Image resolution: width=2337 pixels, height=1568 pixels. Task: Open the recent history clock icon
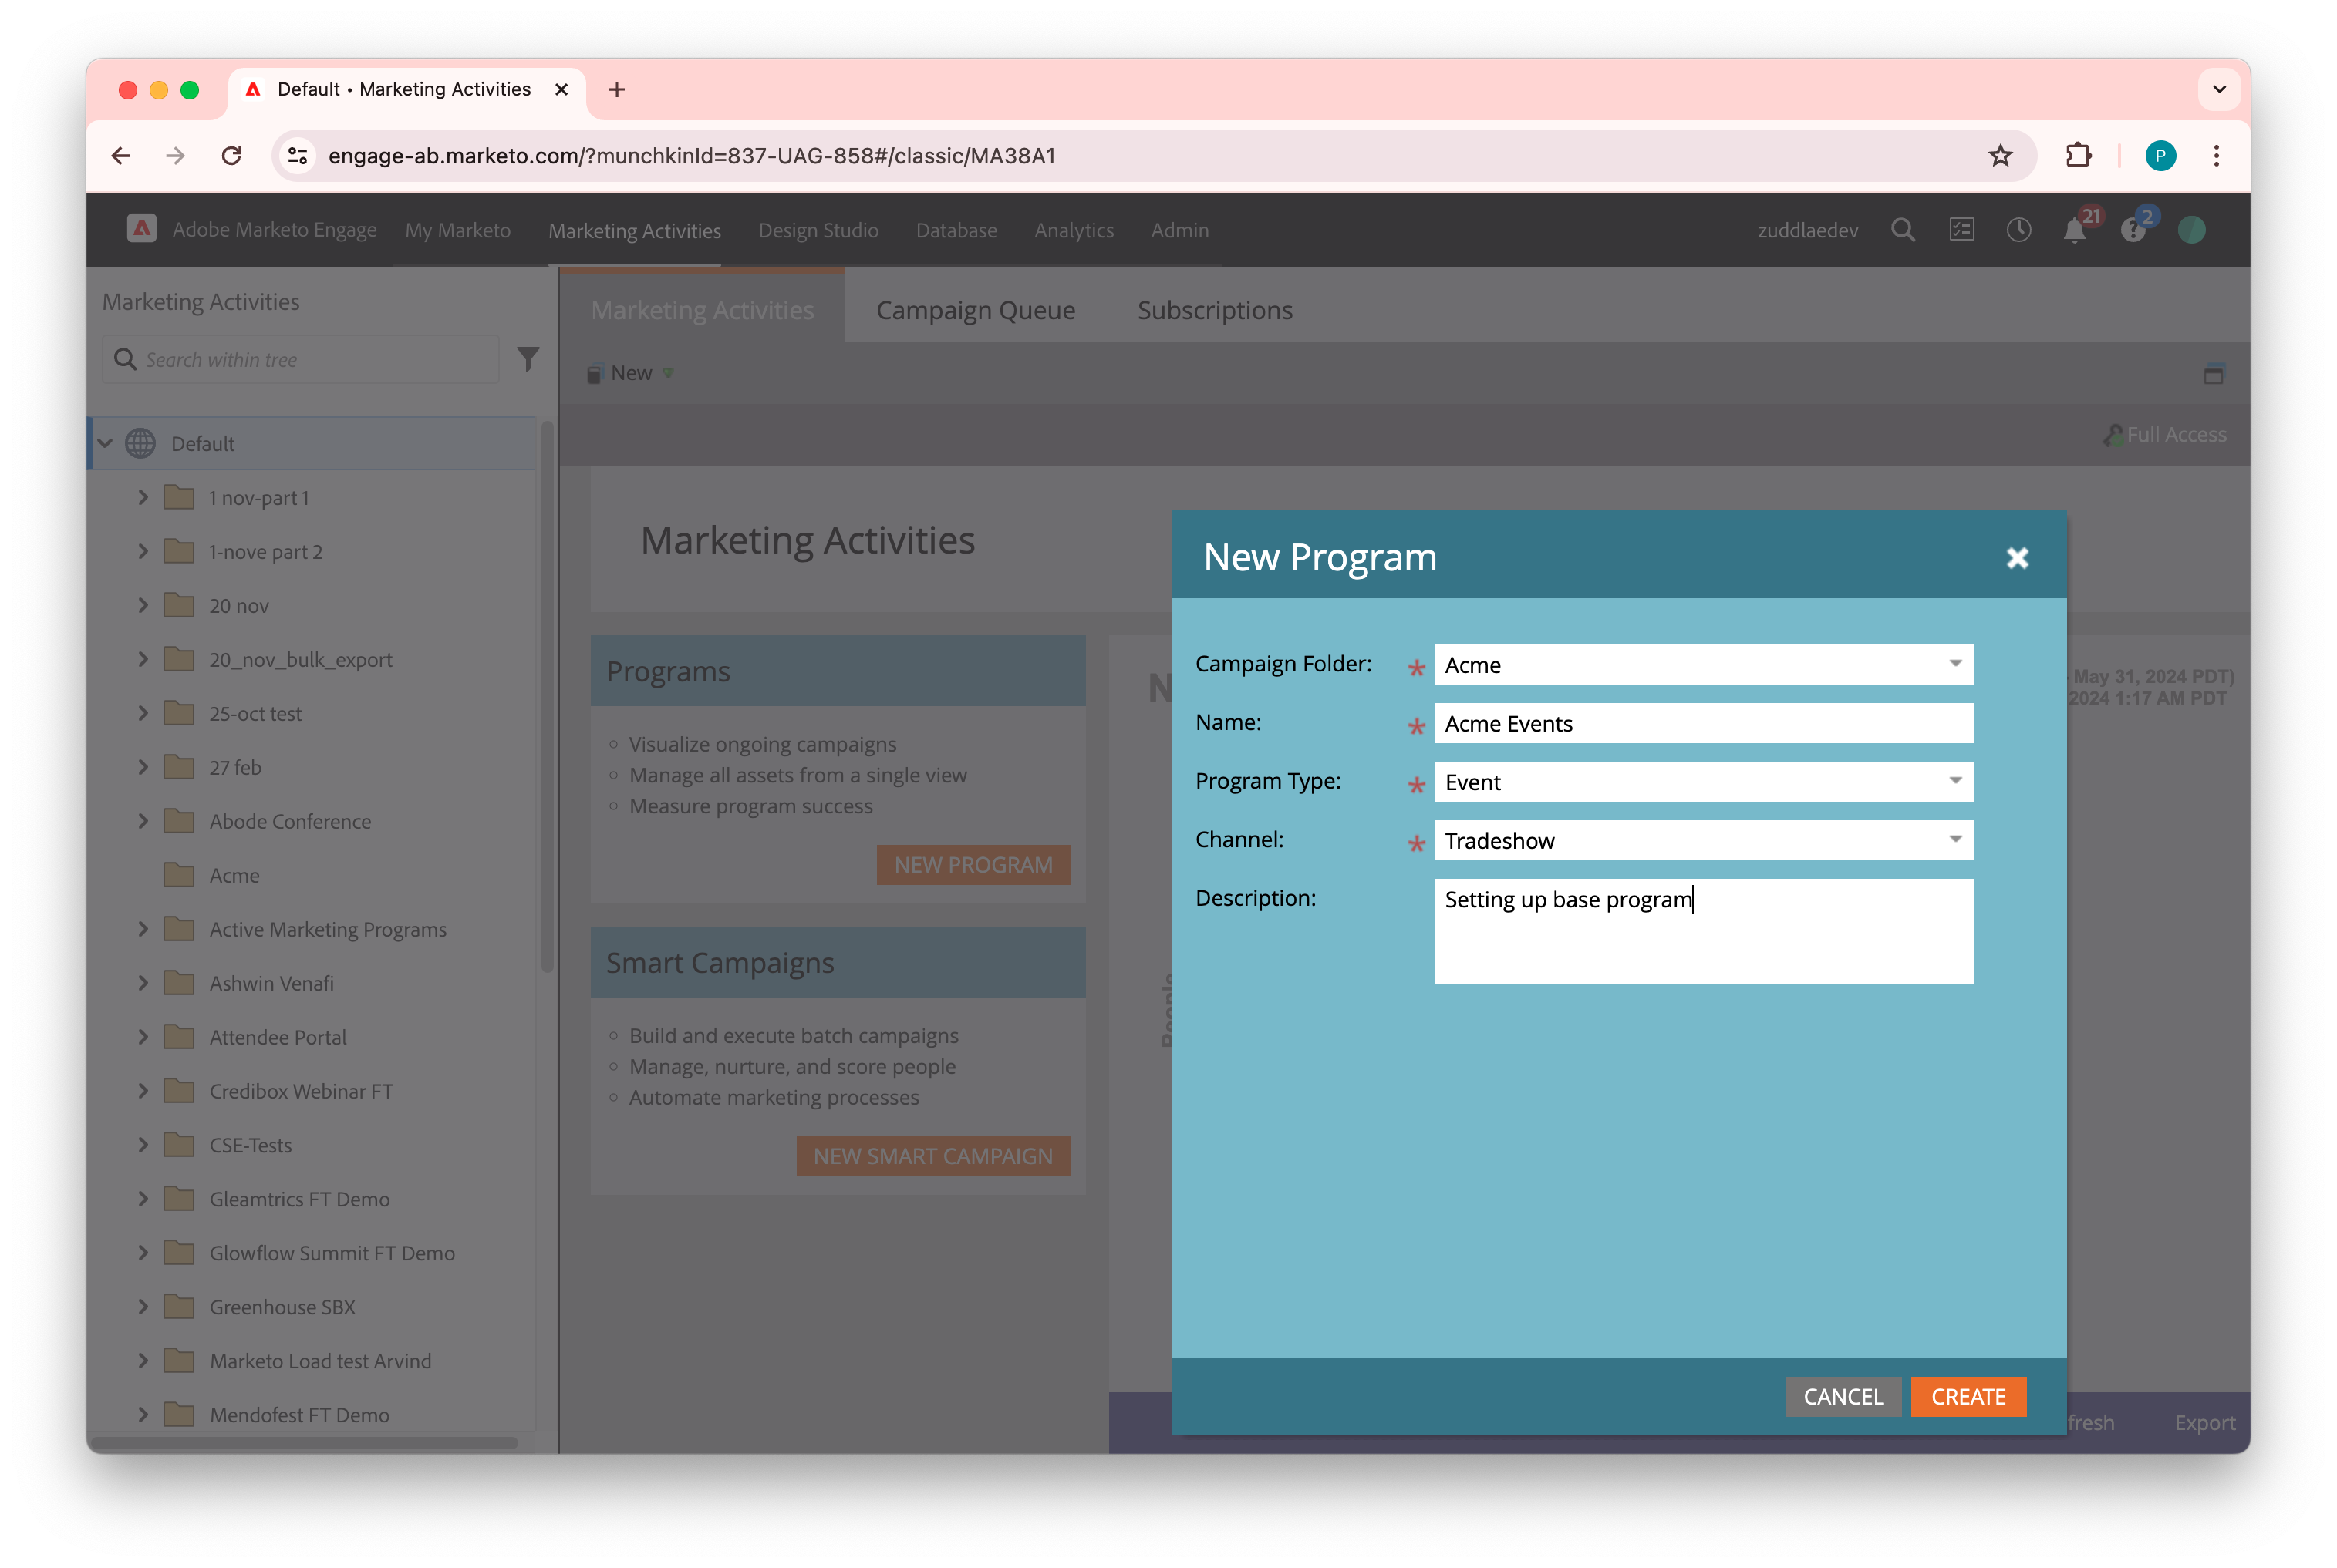point(2018,230)
